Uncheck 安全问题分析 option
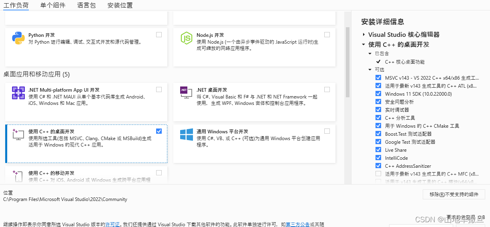This screenshot has width=490, height=227. [x=378, y=102]
